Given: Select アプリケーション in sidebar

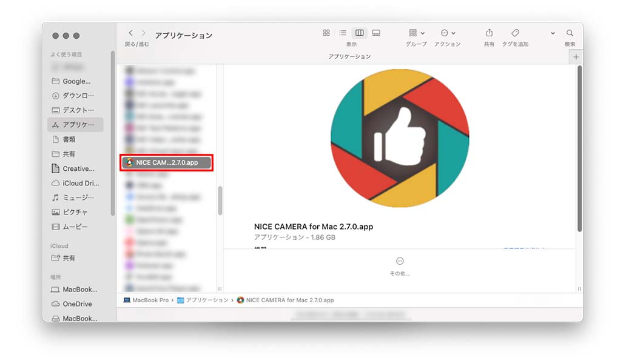Looking at the screenshot, I should pyautogui.click(x=75, y=125).
